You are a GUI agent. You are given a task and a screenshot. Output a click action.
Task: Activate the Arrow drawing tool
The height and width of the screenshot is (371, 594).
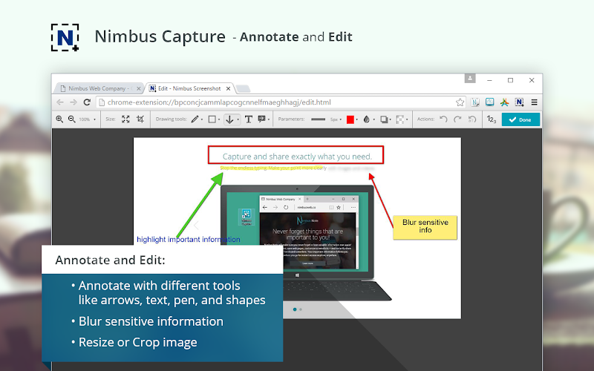[229, 119]
